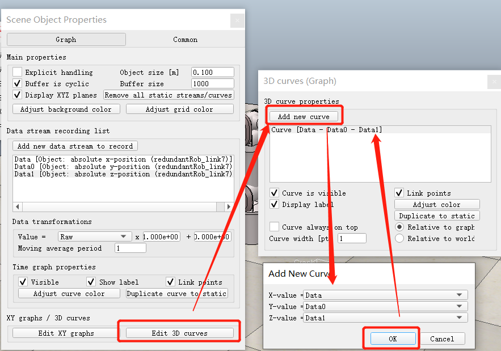Close the 3D curves (Graph) dialog
This screenshot has width=501, height=351.
(x=494, y=82)
